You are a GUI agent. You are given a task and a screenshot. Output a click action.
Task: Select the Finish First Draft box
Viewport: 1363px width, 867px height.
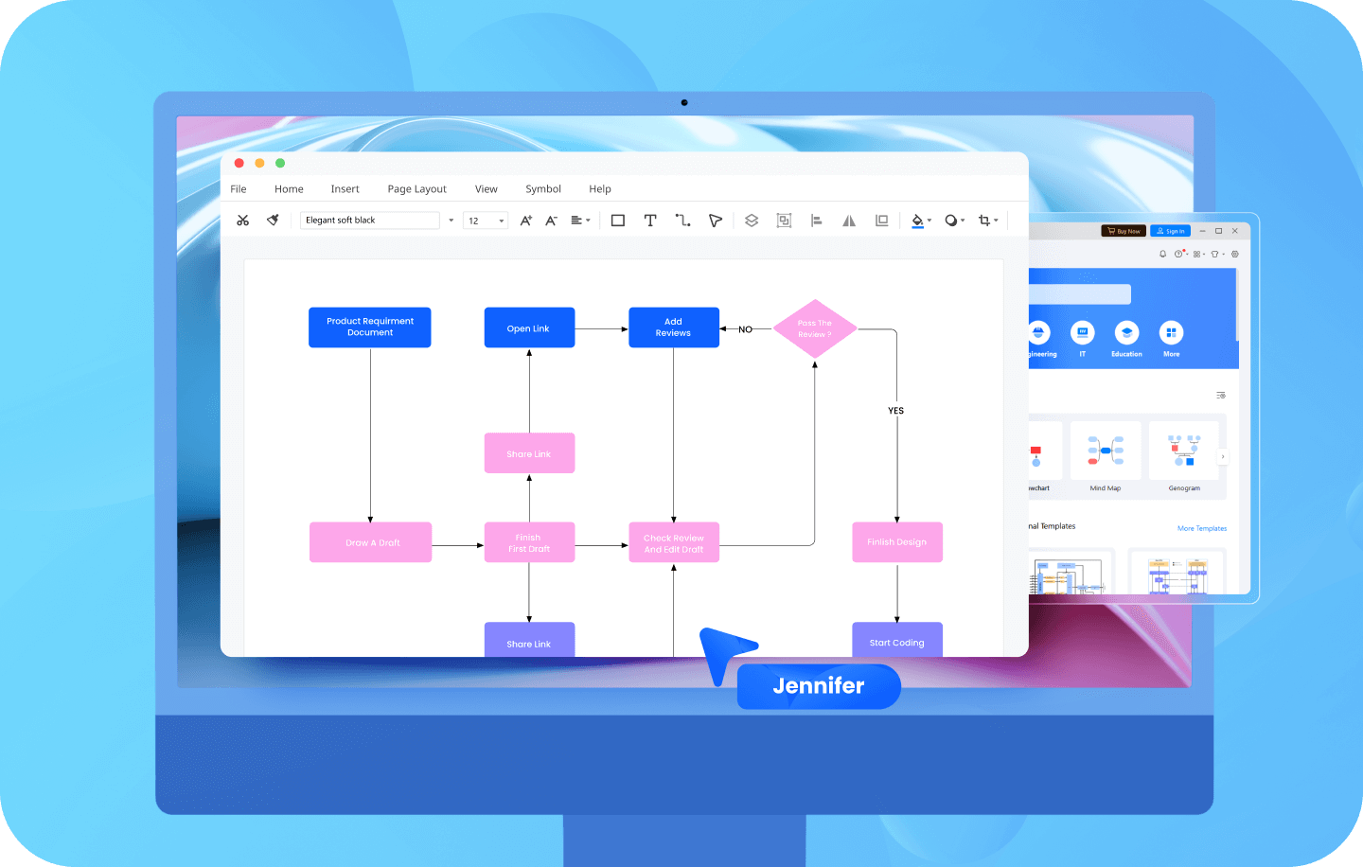[529, 542]
